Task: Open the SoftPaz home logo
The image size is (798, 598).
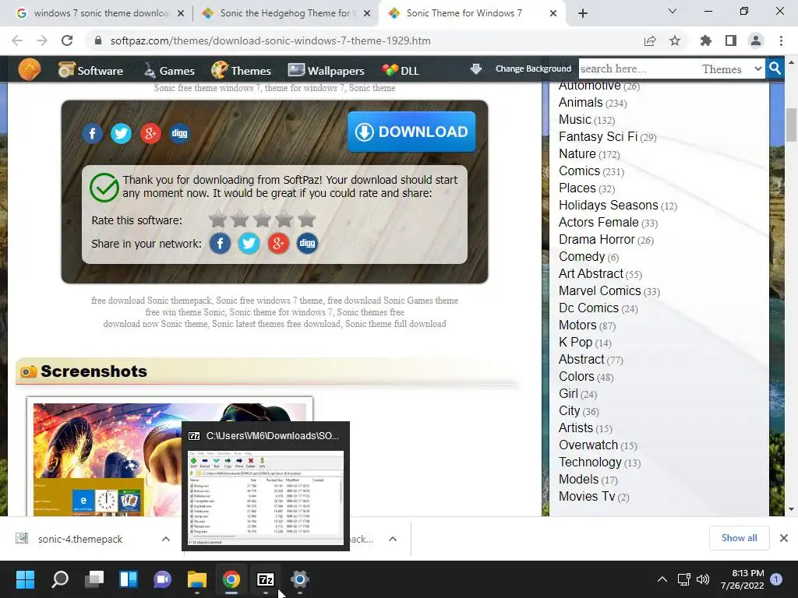Action: click(29, 69)
